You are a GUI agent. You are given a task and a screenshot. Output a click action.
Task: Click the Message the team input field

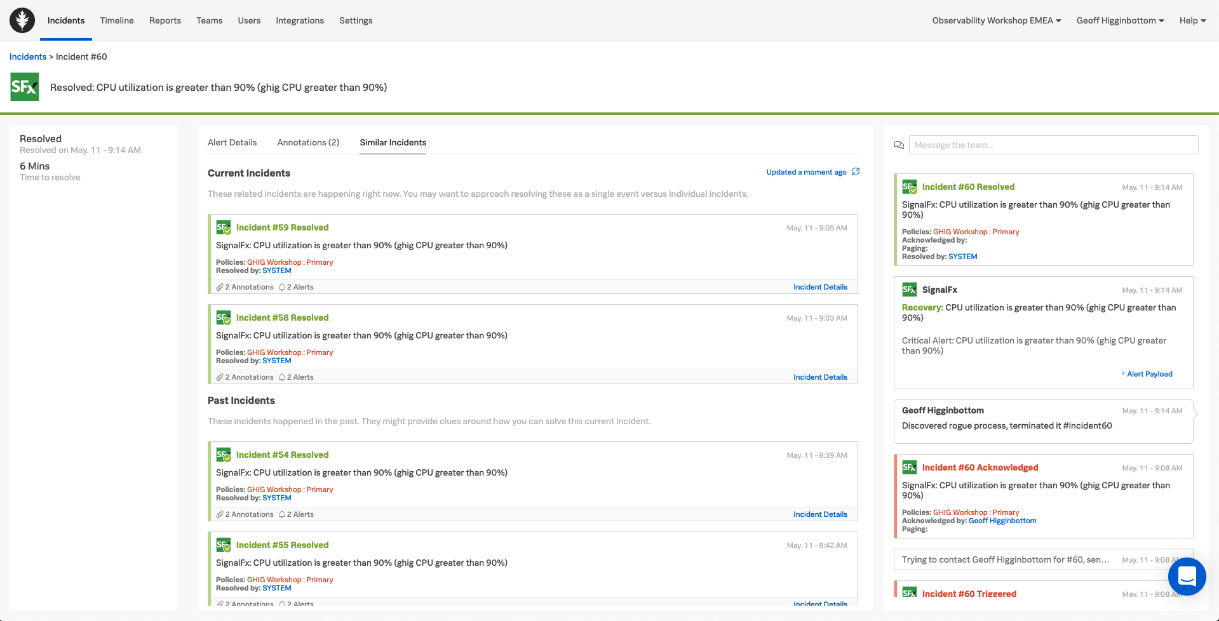pyautogui.click(x=1053, y=145)
